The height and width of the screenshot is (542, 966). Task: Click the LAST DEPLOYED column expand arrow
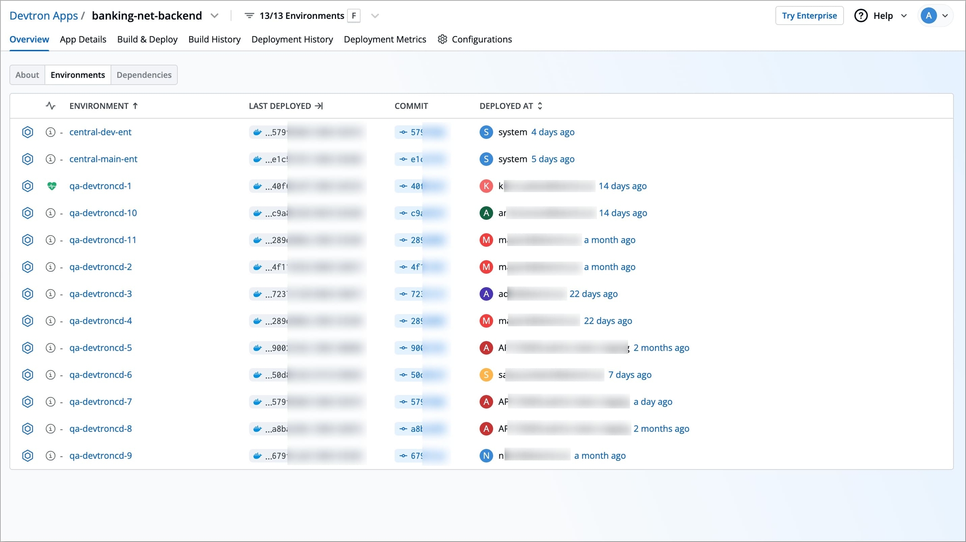pos(319,106)
